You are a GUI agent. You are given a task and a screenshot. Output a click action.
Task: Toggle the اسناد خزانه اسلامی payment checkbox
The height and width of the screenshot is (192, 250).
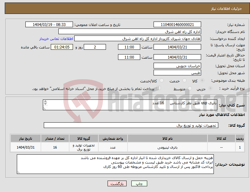point(159,88)
